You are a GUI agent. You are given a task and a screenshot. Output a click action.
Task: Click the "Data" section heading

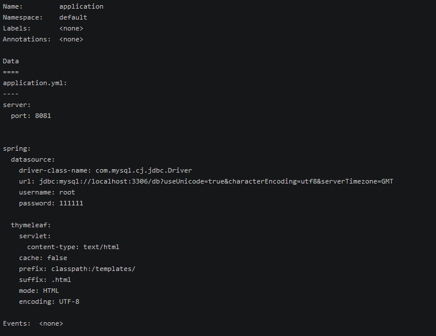point(11,61)
